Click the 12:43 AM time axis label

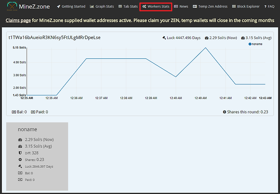point(265,98)
